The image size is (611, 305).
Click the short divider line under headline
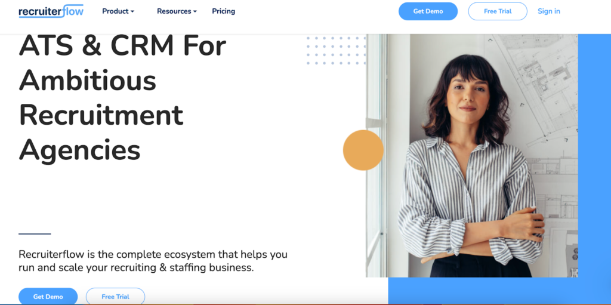coord(35,233)
